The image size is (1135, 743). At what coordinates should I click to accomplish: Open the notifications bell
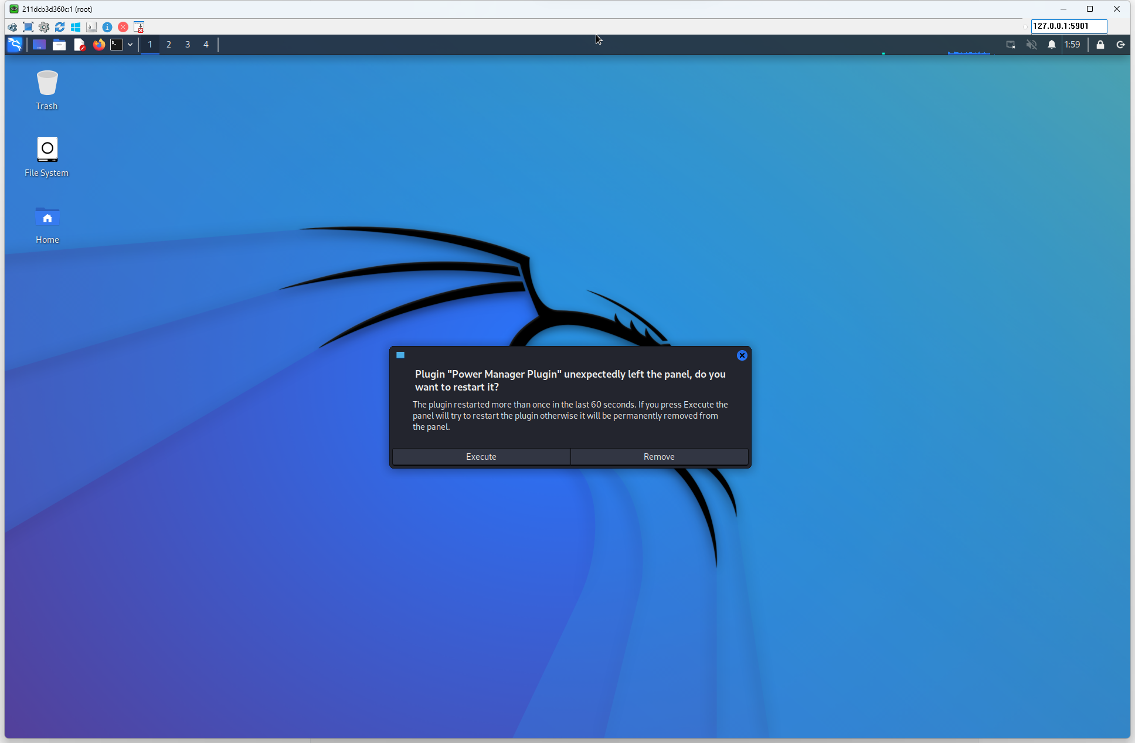tap(1052, 45)
